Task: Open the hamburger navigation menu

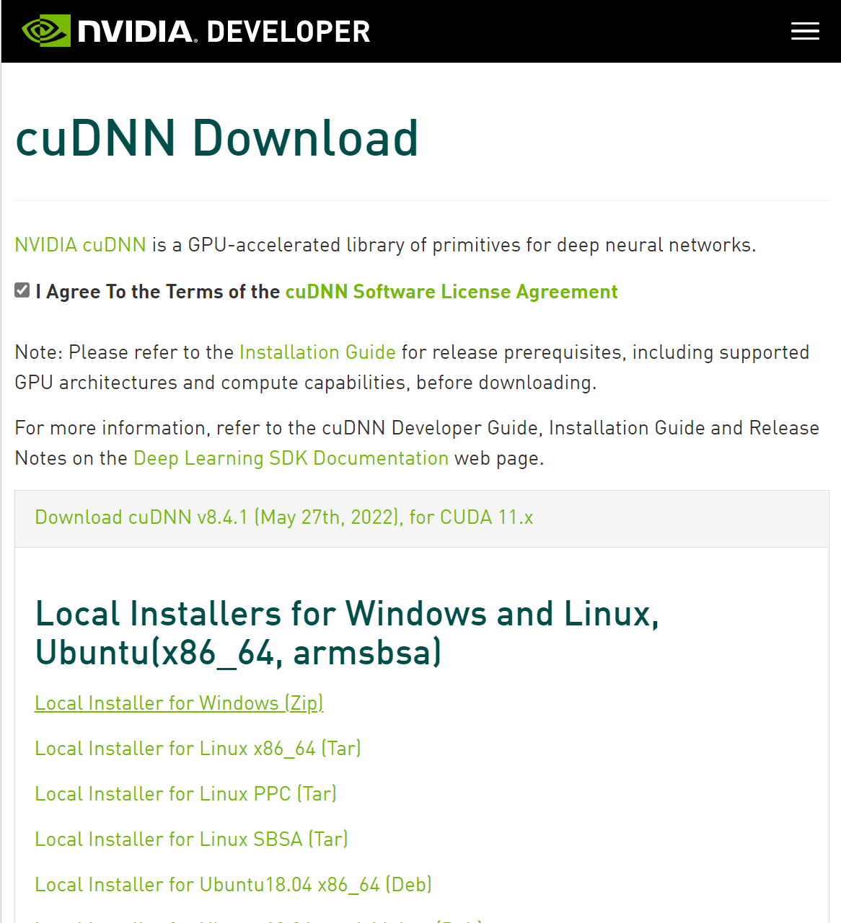Action: click(805, 31)
